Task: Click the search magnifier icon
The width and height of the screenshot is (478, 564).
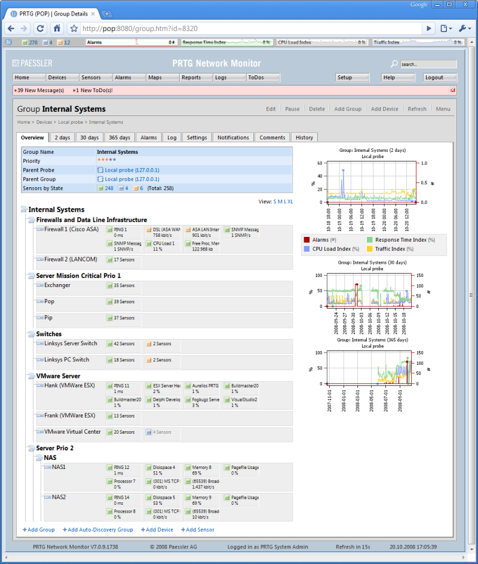Action: (394, 64)
